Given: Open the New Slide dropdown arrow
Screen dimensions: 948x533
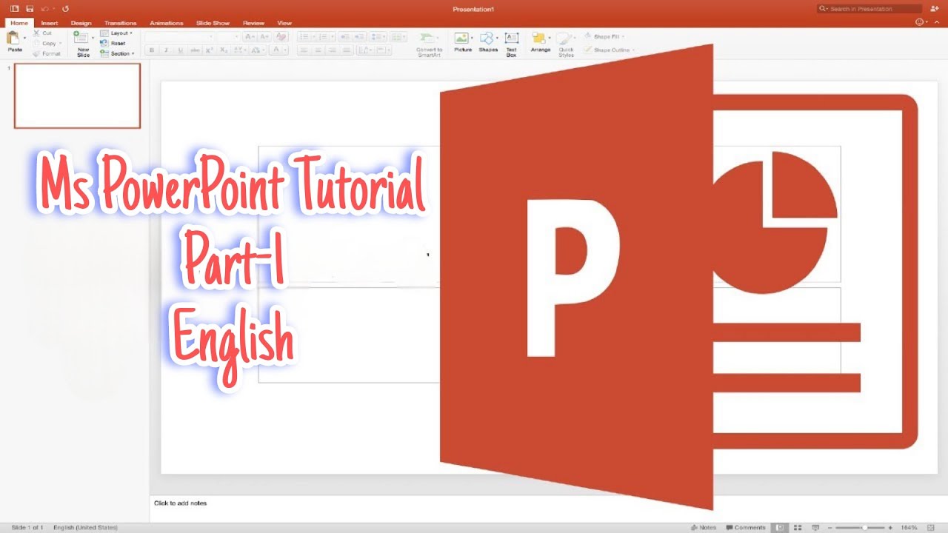Looking at the screenshot, I should pos(93,38).
